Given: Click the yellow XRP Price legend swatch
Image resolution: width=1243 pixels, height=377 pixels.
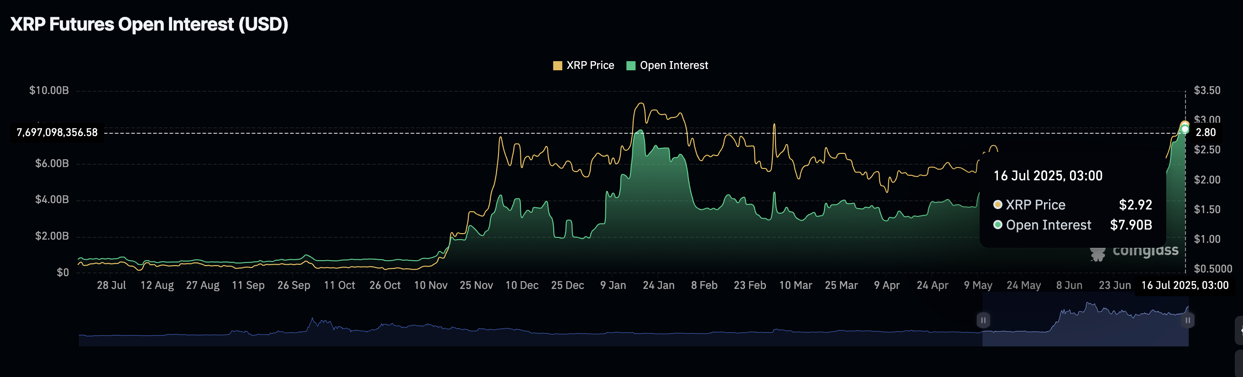Looking at the screenshot, I should pos(557,66).
